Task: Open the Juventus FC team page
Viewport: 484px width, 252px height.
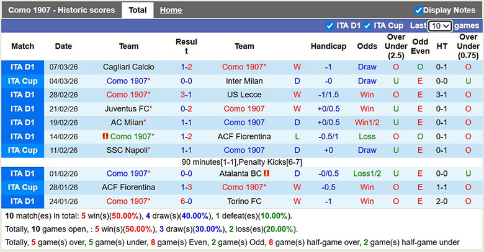Action: (127, 108)
